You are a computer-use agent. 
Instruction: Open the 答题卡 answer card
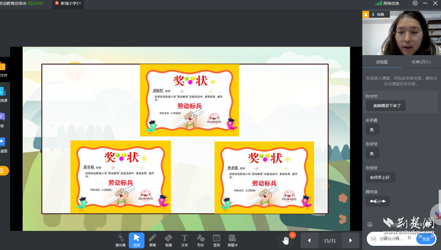coord(232,240)
